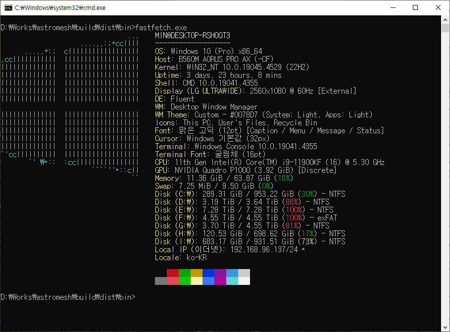
Task: Close the cmd.exe window
Action: pos(438,7)
